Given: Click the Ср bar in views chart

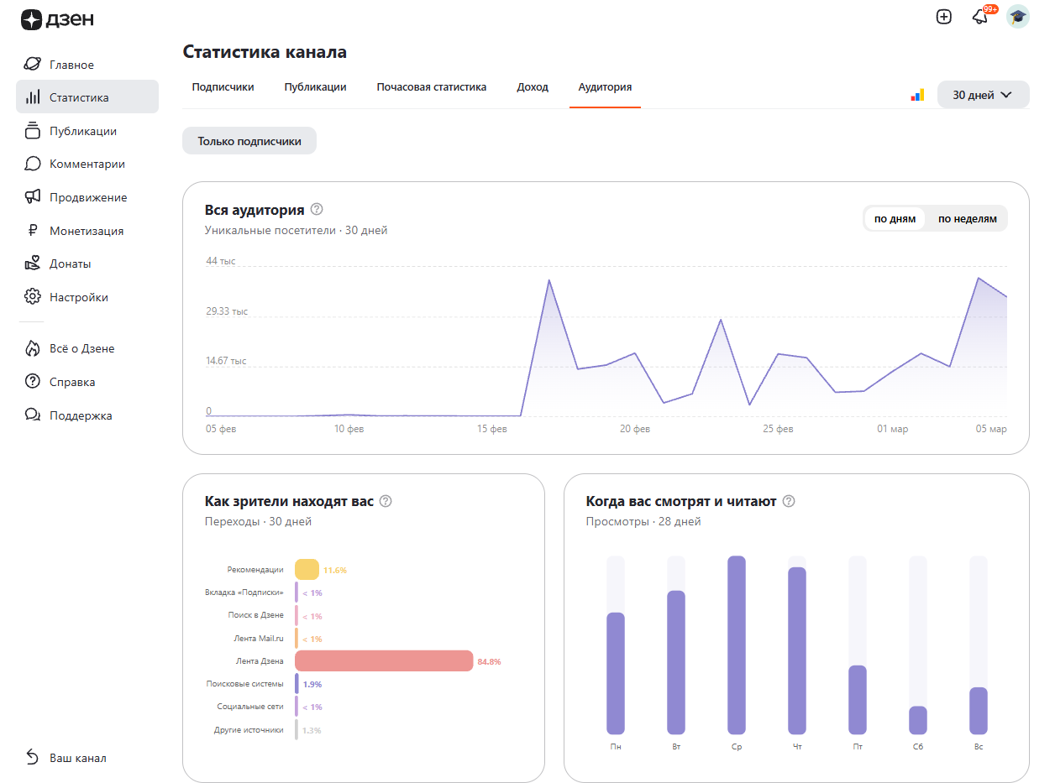Looking at the screenshot, I should 737,645.
